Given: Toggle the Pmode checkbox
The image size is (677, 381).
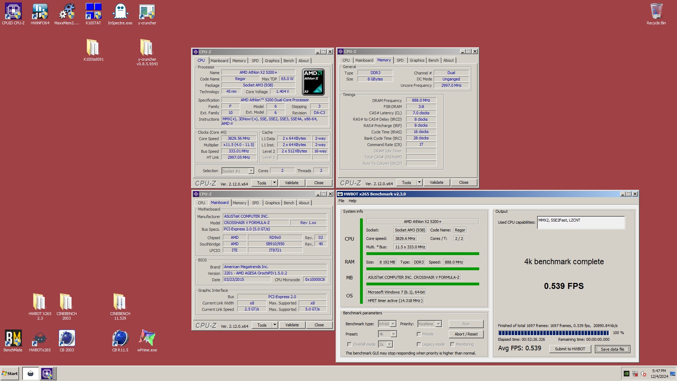Looking at the screenshot, I should coord(419,334).
